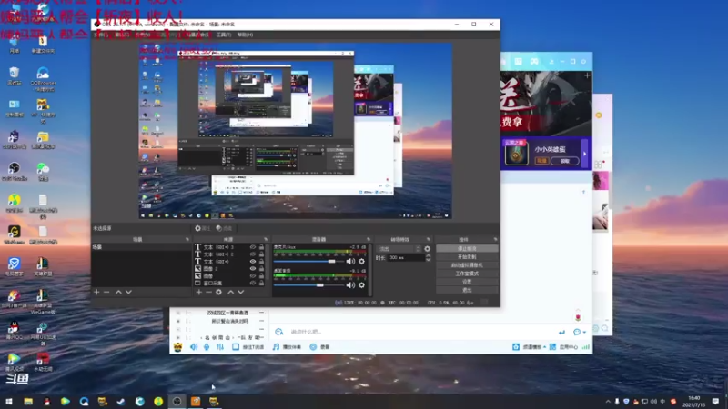
Task: Mute the desktop audio channel speaker icon
Action: click(x=350, y=285)
